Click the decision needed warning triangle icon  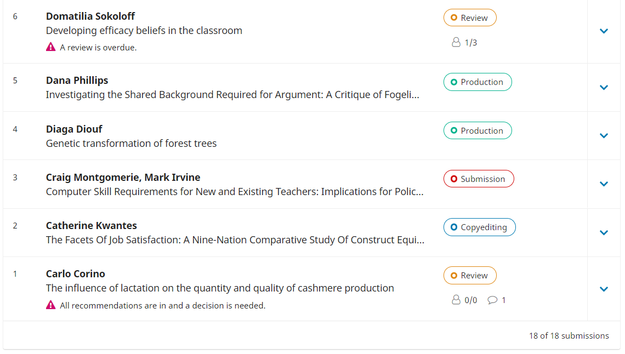51,305
